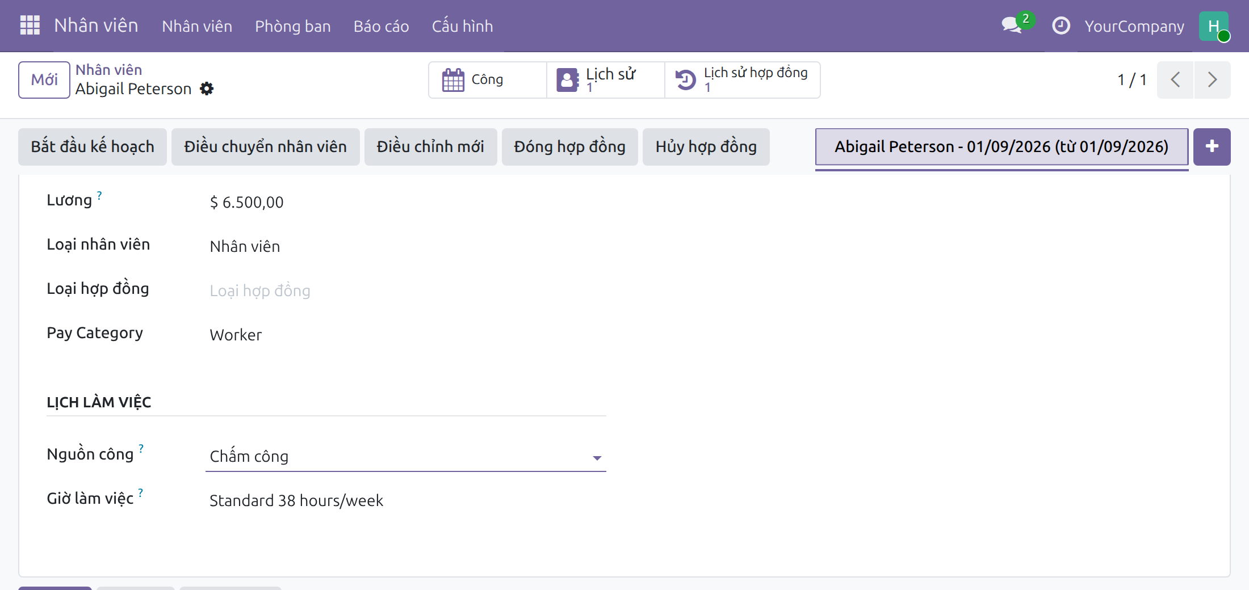
Task: Click the Lương field $ 6.500,00
Action: tap(246, 203)
